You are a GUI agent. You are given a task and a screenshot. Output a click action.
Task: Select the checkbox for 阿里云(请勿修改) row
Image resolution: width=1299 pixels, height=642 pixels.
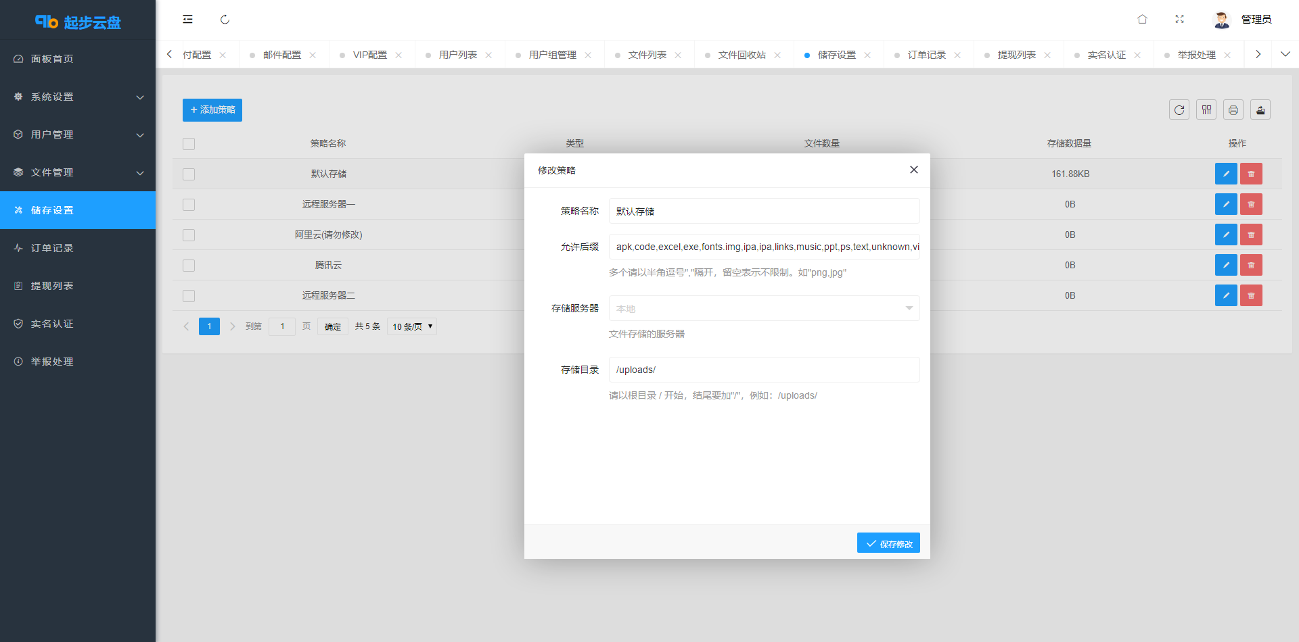tap(189, 235)
